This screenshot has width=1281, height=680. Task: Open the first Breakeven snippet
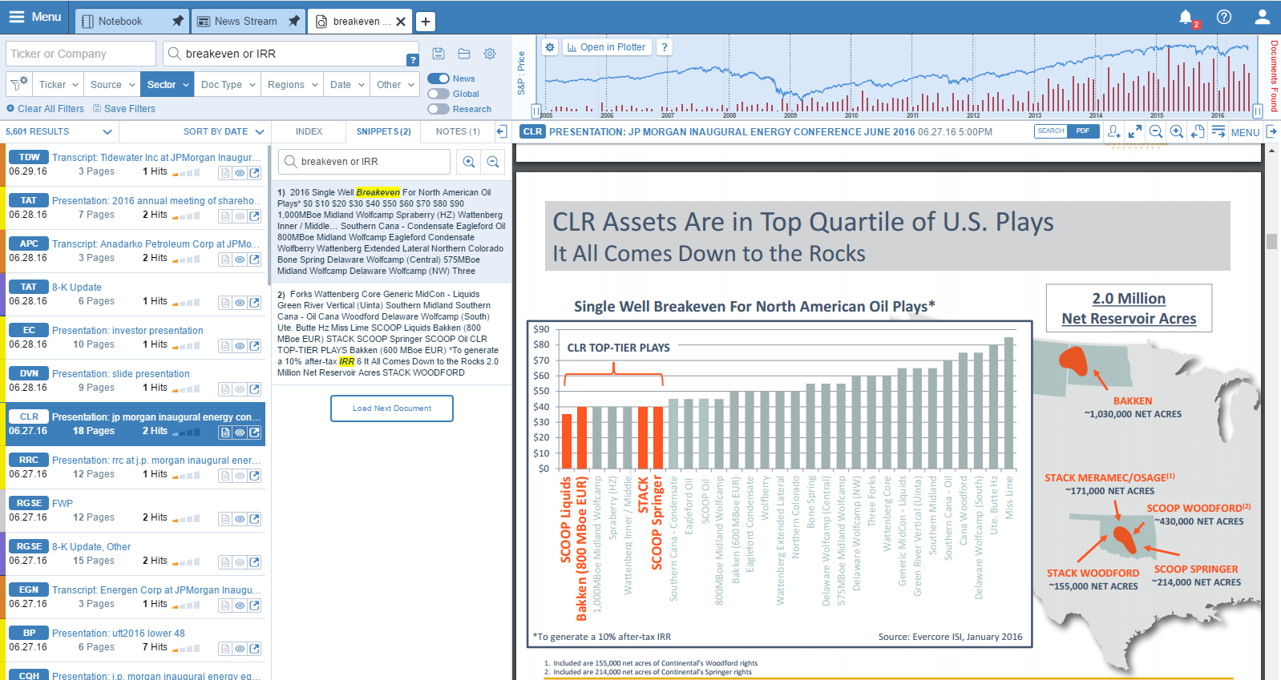click(391, 231)
